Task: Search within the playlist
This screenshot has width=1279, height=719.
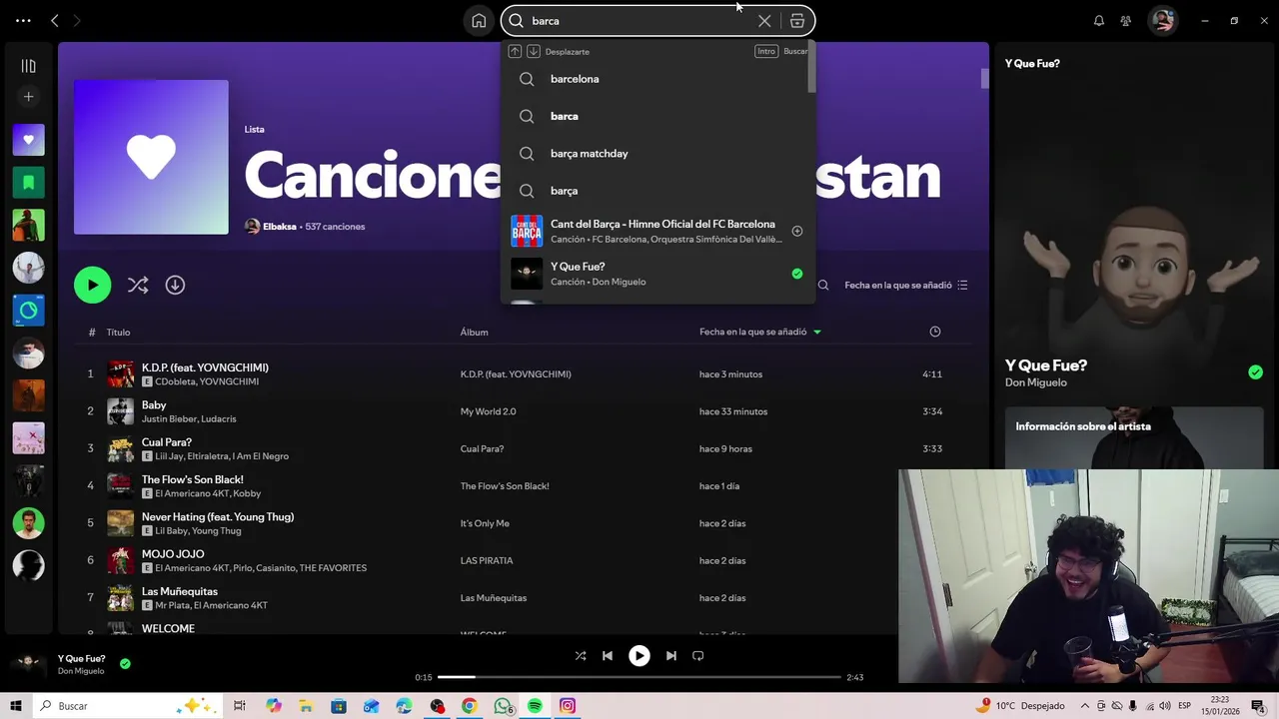Action: (823, 286)
